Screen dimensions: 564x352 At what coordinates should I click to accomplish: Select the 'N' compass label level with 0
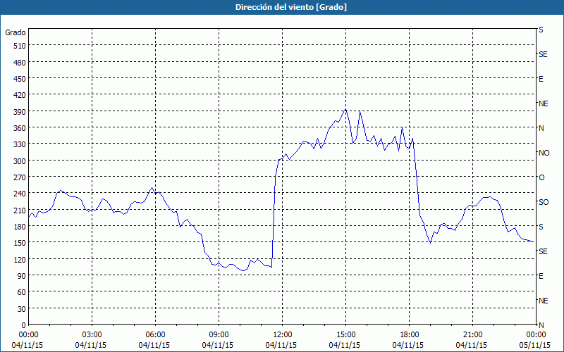tap(541, 325)
